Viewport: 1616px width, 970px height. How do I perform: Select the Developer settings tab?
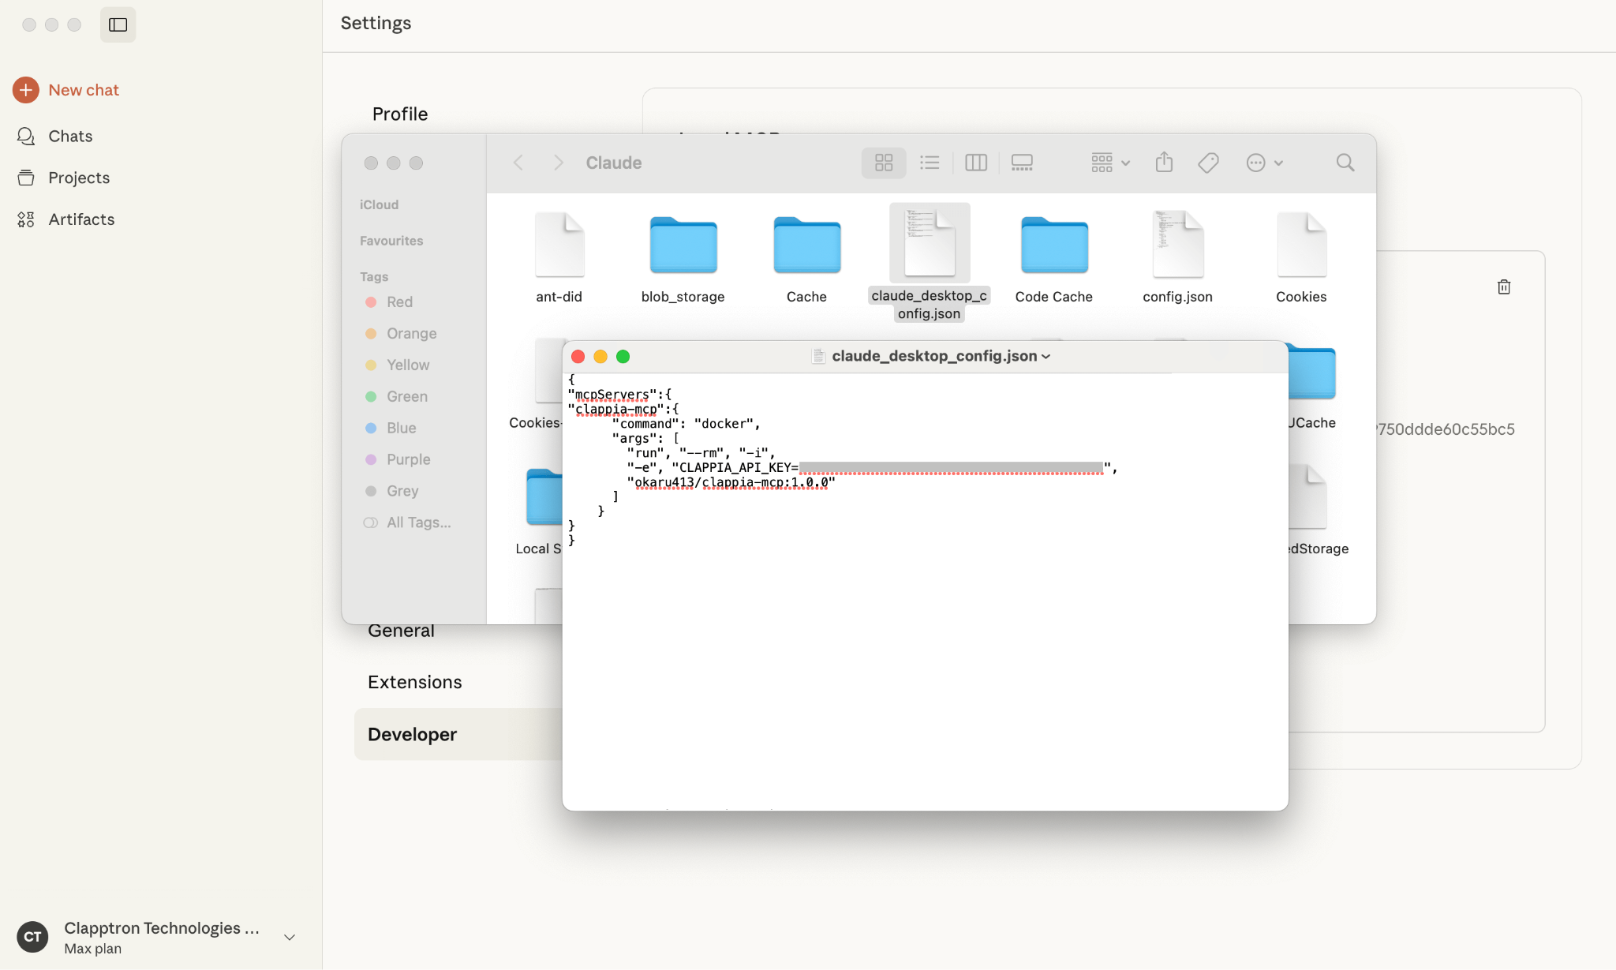coord(412,734)
